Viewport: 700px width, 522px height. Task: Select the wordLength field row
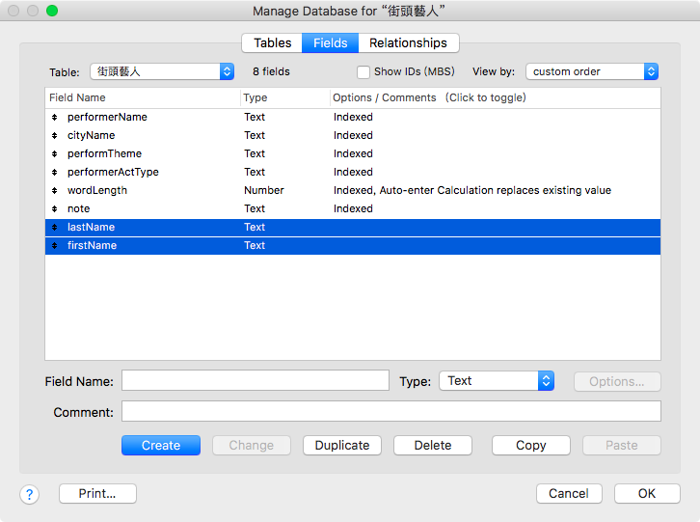[353, 190]
